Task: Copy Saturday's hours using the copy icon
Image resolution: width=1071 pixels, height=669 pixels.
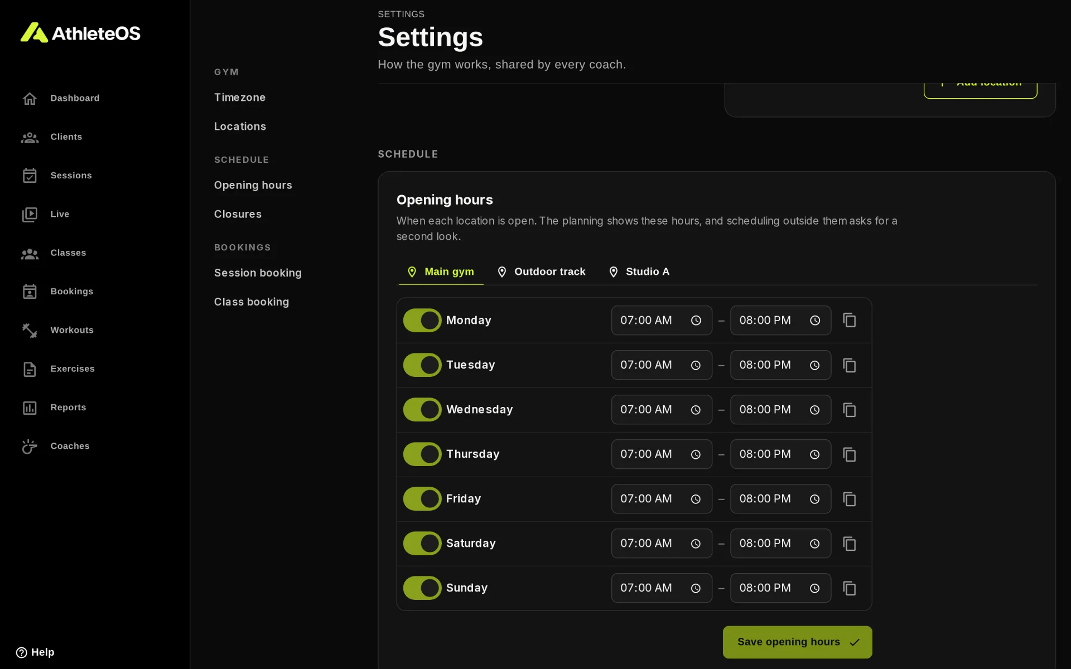Action: pos(849,544)
